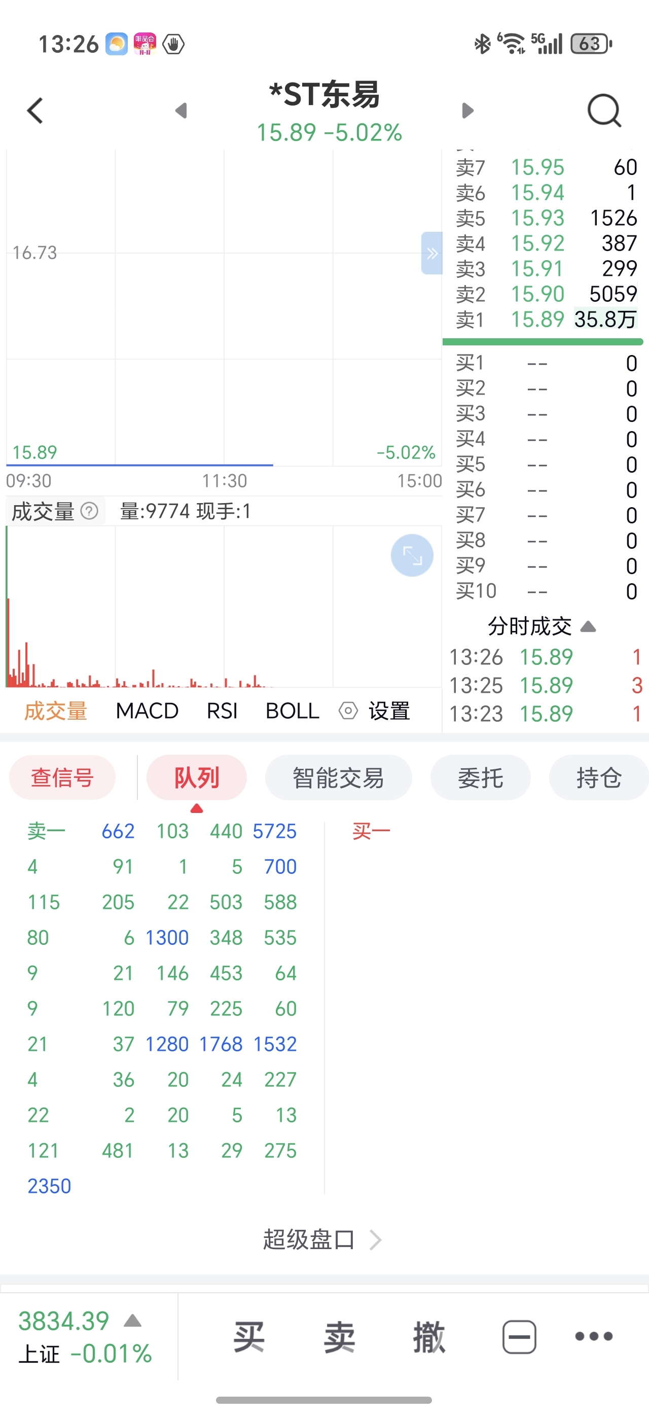Open indicator 设置 settings
Screen dimensions: 649x1420
tap(375, 711)
